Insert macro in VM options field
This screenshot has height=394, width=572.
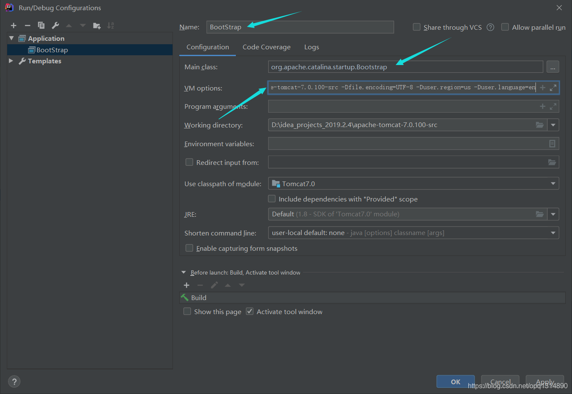coord(543,88)
